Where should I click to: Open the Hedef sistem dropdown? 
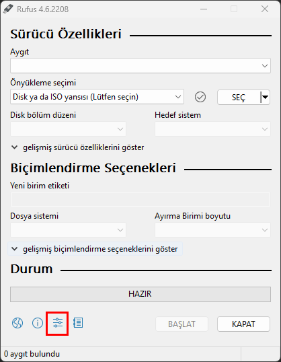click(212, 129)
